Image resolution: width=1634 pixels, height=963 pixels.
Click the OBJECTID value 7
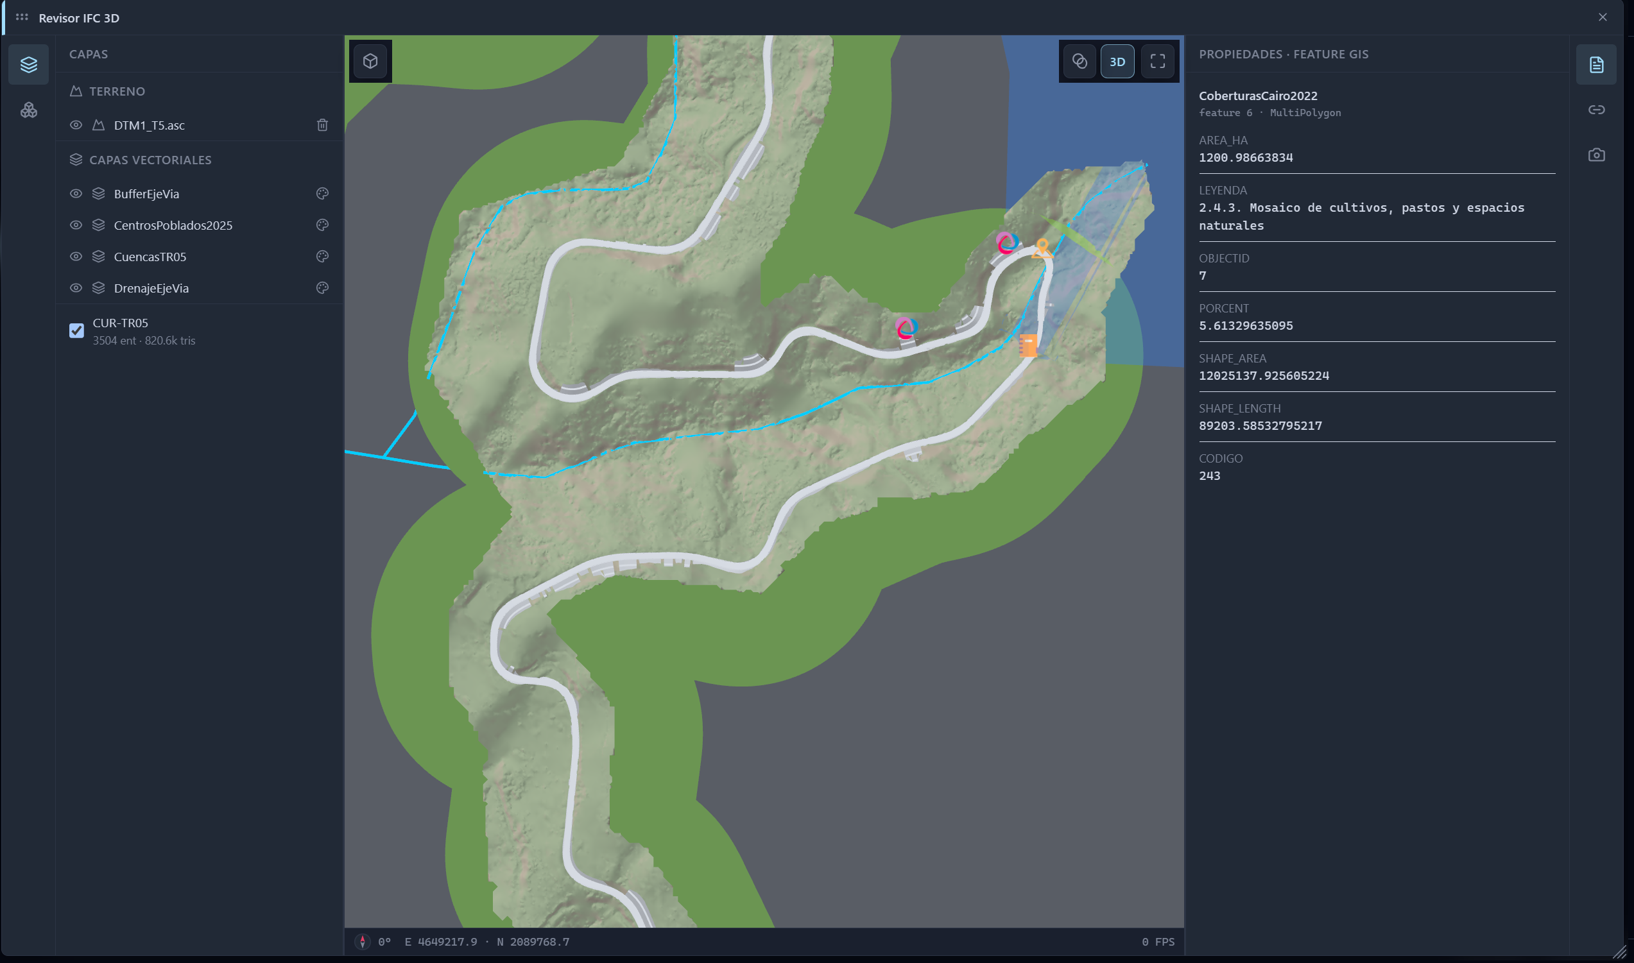1203,276
